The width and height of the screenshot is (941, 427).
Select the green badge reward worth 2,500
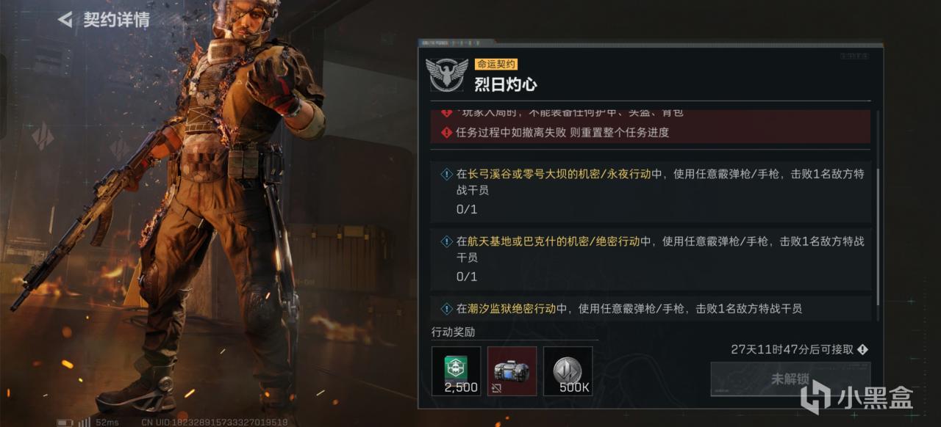pyautogui.click(x=457, y=371)
